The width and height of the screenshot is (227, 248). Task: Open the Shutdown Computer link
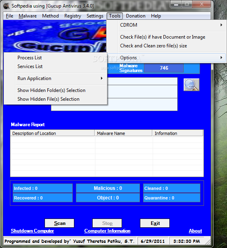coord(32,231)
